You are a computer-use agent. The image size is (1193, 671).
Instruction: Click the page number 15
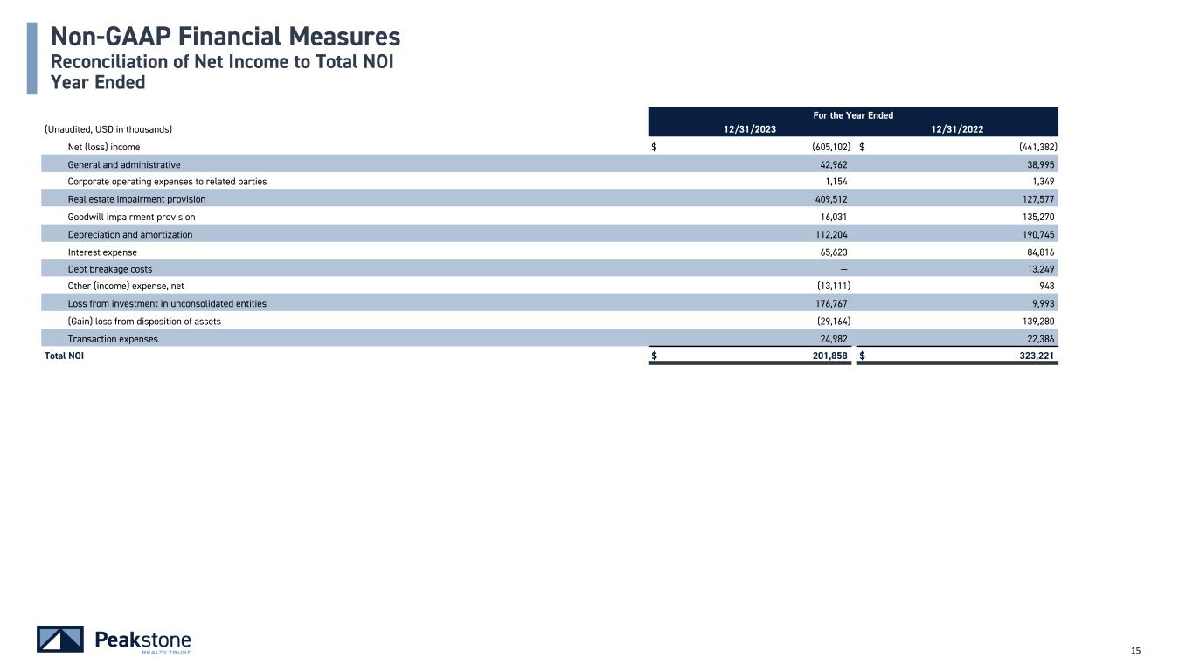point(1136,650)
